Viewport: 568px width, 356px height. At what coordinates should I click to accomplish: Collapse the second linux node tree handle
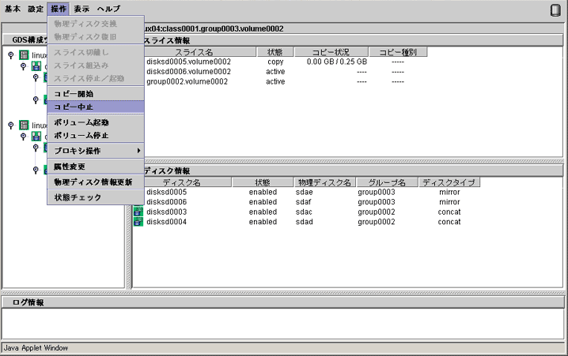coord(11,126)
